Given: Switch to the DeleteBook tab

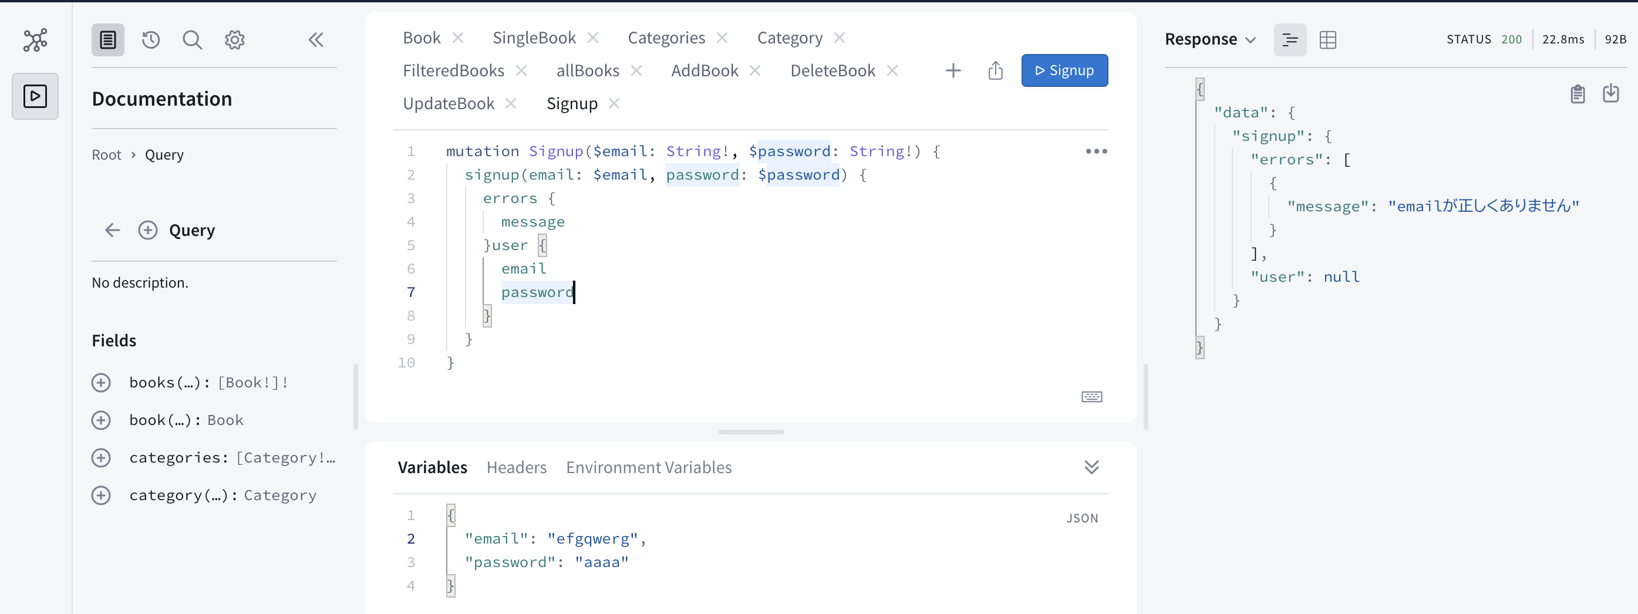Looking at the screenshot, I should click(x=833, y=70).
